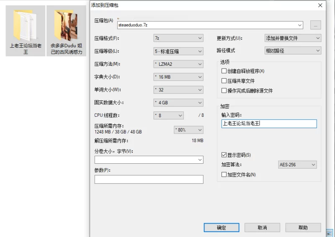Click the 取消 button
335x237 pixels.
pos(262,228)
